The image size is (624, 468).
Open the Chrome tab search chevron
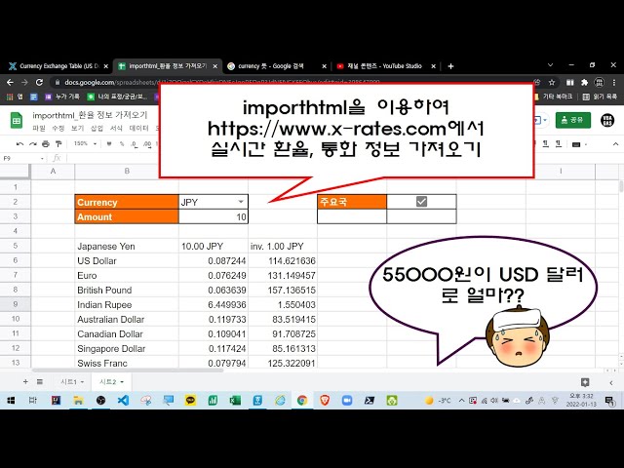tap(550, 65)
